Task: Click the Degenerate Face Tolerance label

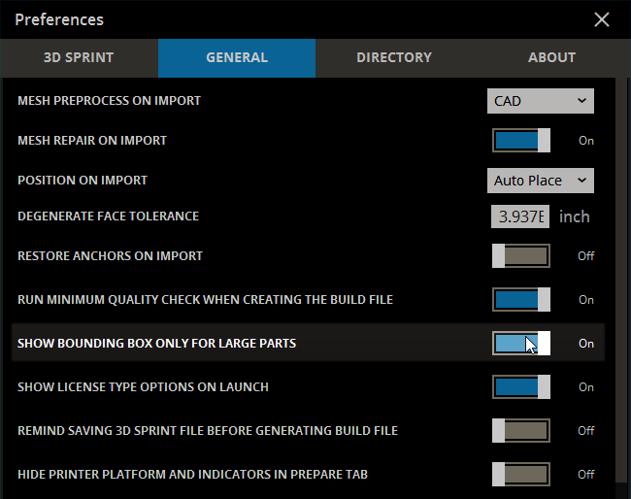Action: click(x=108, y=216)
